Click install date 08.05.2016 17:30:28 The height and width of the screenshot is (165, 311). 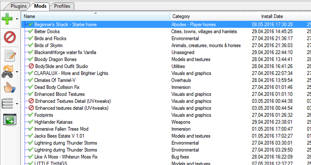point(272,24)
